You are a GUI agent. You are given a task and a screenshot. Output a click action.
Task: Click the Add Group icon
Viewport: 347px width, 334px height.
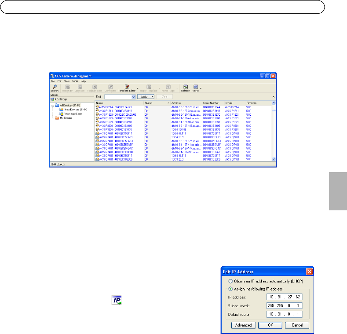(x=52, y=99)
